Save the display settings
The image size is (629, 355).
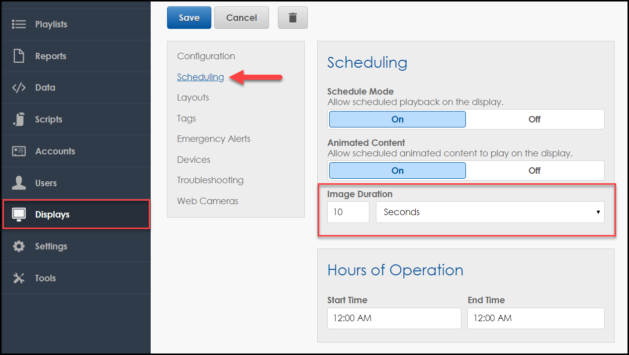tap(189, 18)
